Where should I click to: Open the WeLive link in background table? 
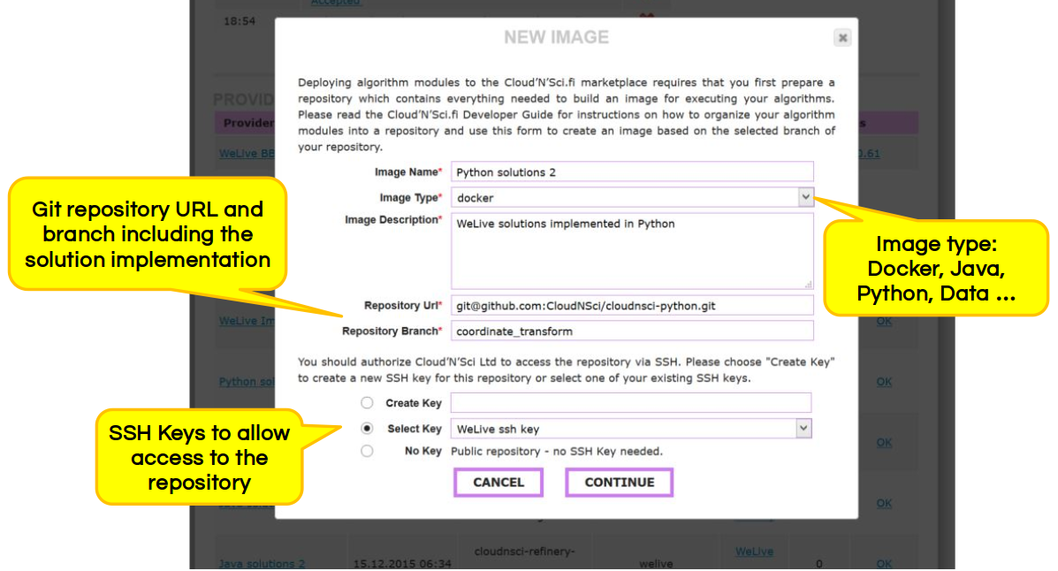pos(754,552)
